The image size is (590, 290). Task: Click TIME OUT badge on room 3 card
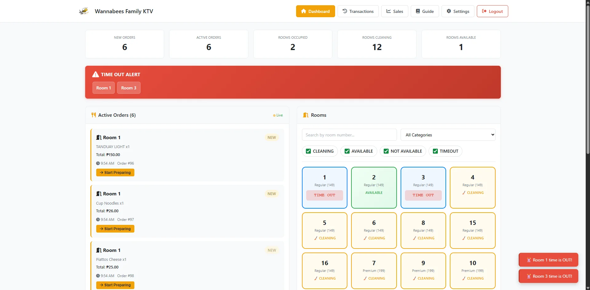pos(423,195)
